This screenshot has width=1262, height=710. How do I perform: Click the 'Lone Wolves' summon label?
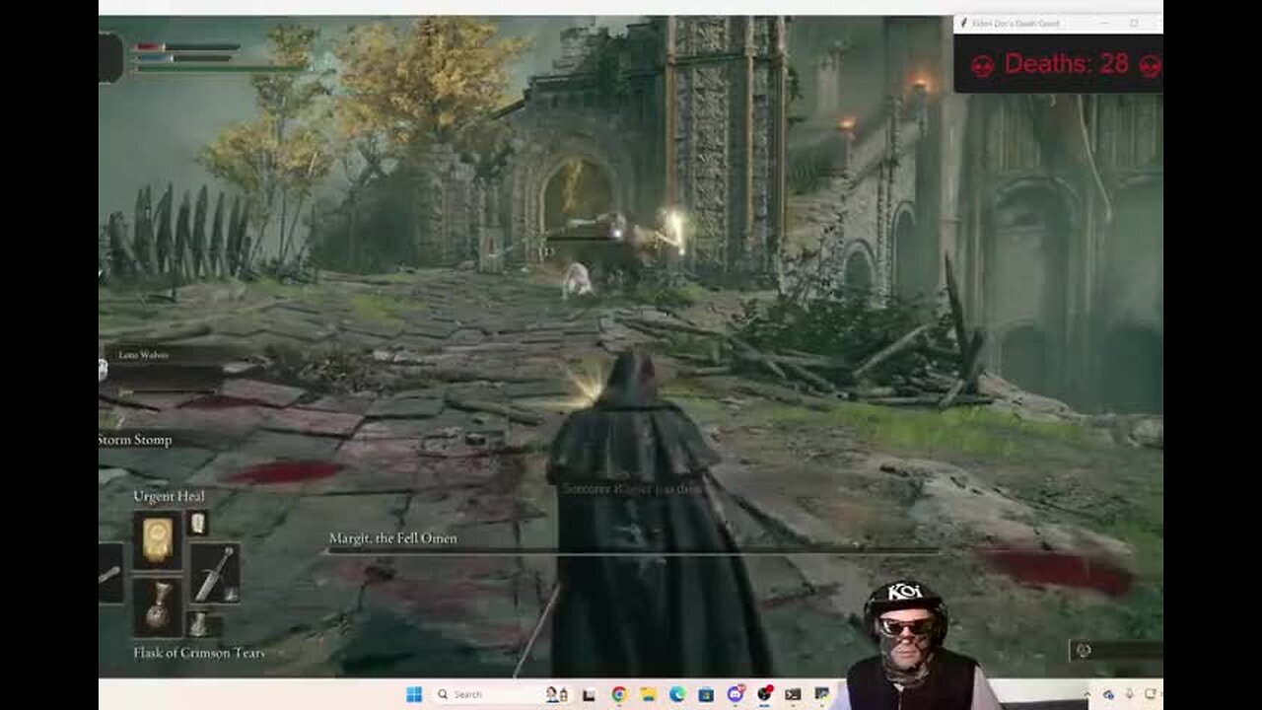point(143,355)
